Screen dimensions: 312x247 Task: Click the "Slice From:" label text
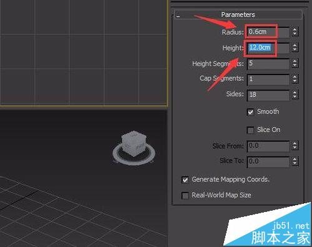228,146
